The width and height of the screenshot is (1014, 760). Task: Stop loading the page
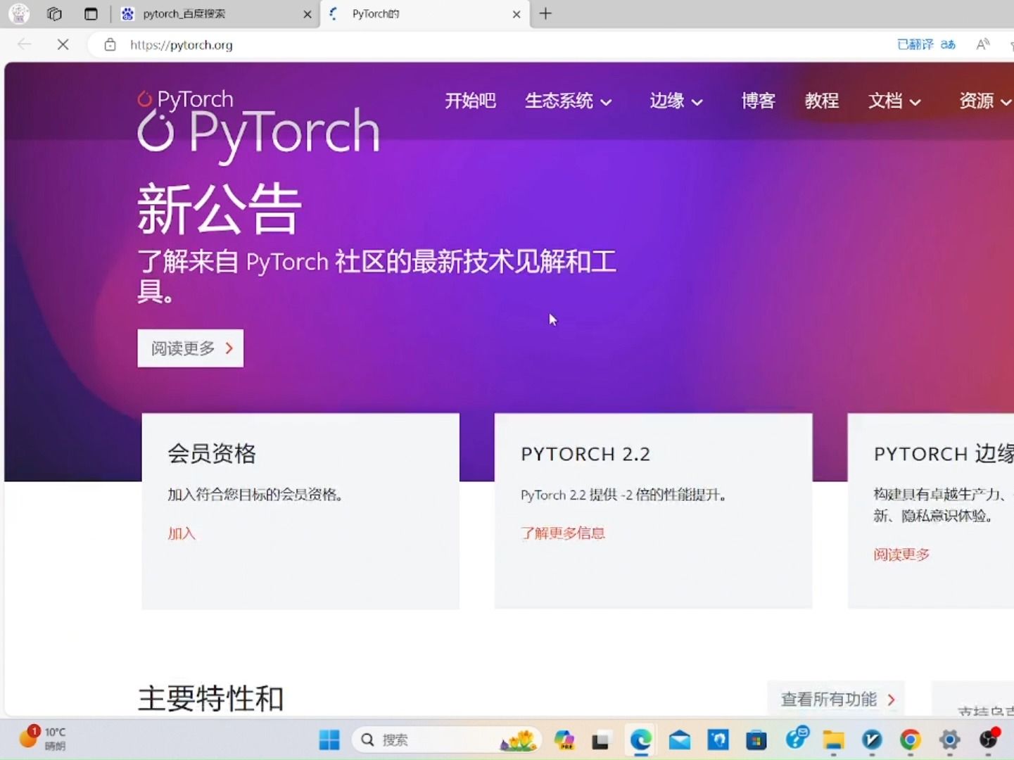pos(63,44)
